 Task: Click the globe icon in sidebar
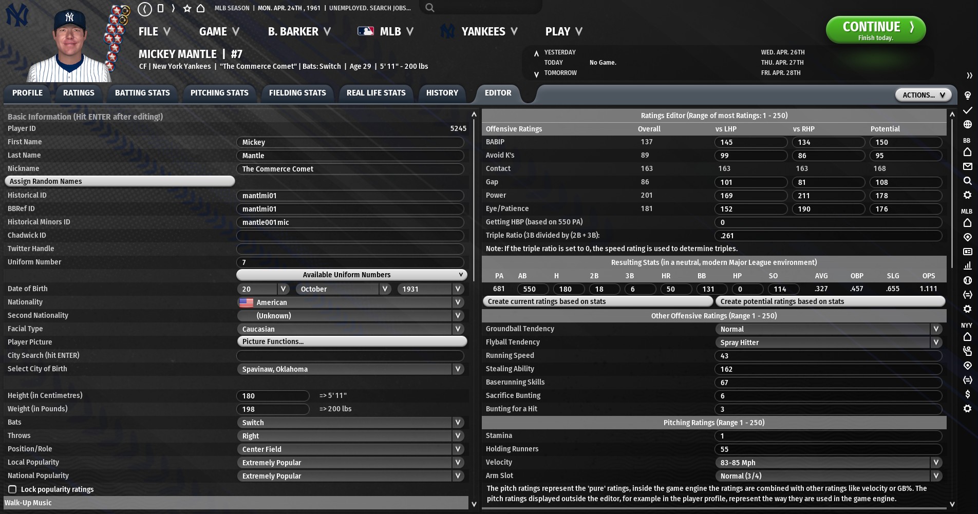967,124
